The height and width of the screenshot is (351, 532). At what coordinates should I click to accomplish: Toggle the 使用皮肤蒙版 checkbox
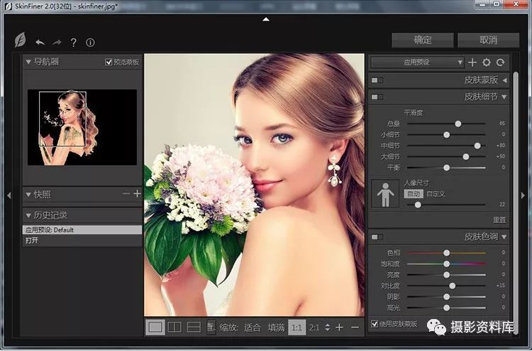pos(375,325)
